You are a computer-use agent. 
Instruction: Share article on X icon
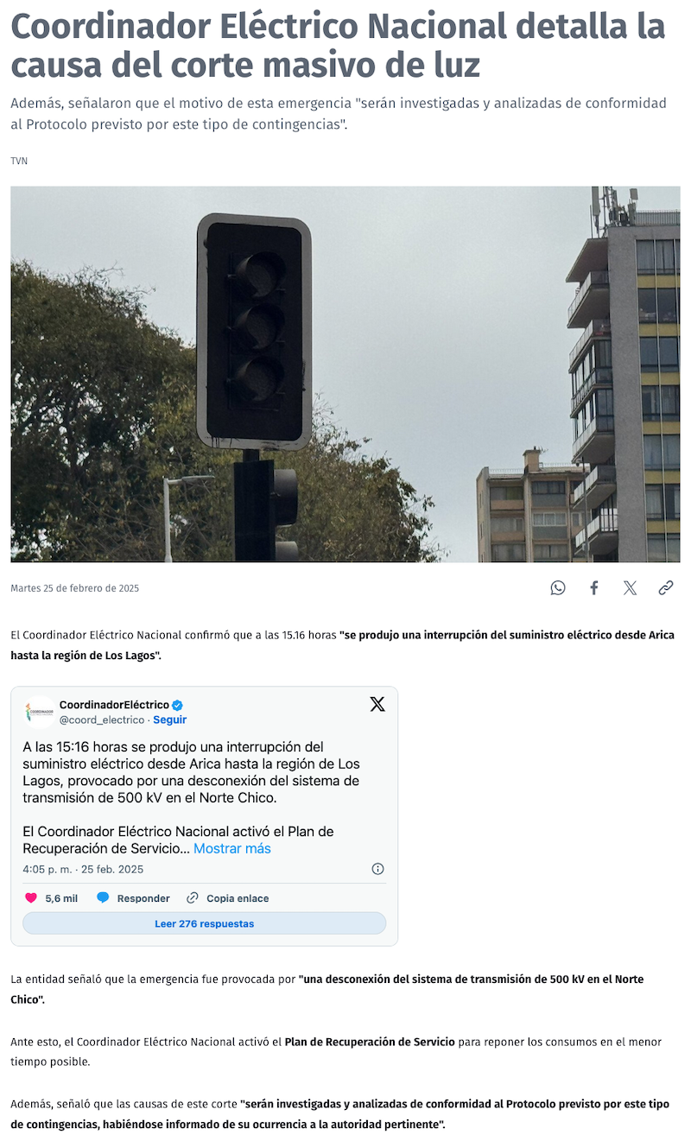pos(630,588)
